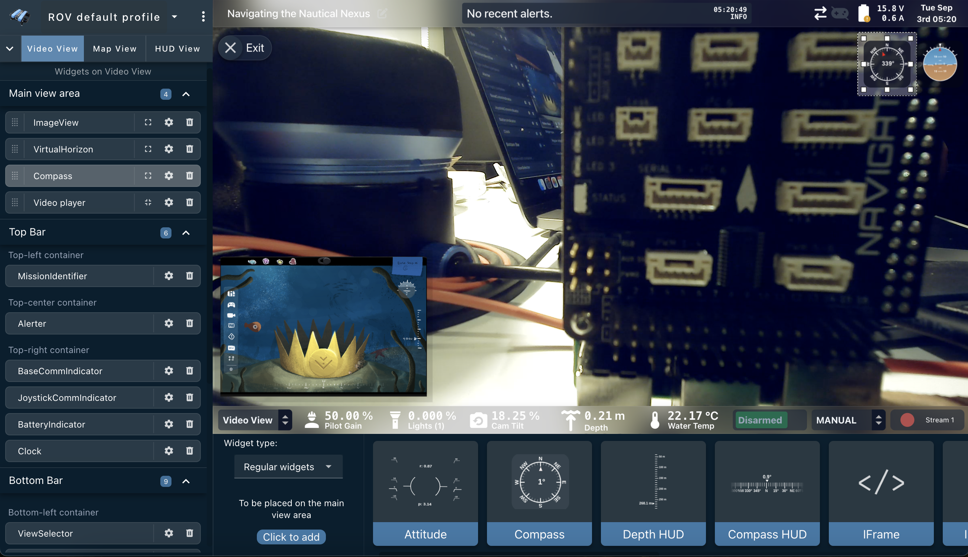
Task: Toggle the Disarmed status button
Action: click(x=761, y=419)
